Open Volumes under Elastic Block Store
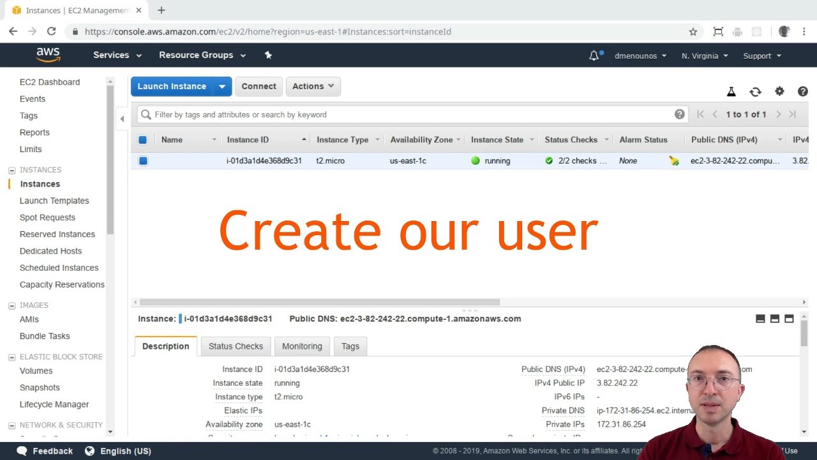817x460 pixels. (x=36, y=371)
